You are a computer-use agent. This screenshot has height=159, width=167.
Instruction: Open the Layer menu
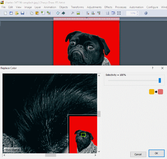(x=38, y=7)
